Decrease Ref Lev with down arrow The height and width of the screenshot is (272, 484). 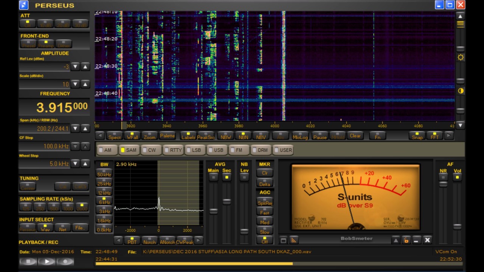click(x=75, y=66)
